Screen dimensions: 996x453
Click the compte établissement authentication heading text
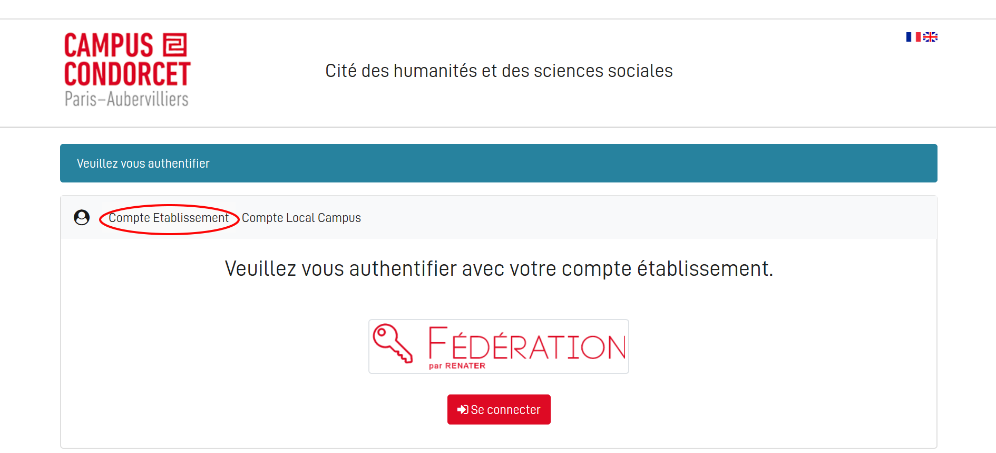click(x=499, y=269)
